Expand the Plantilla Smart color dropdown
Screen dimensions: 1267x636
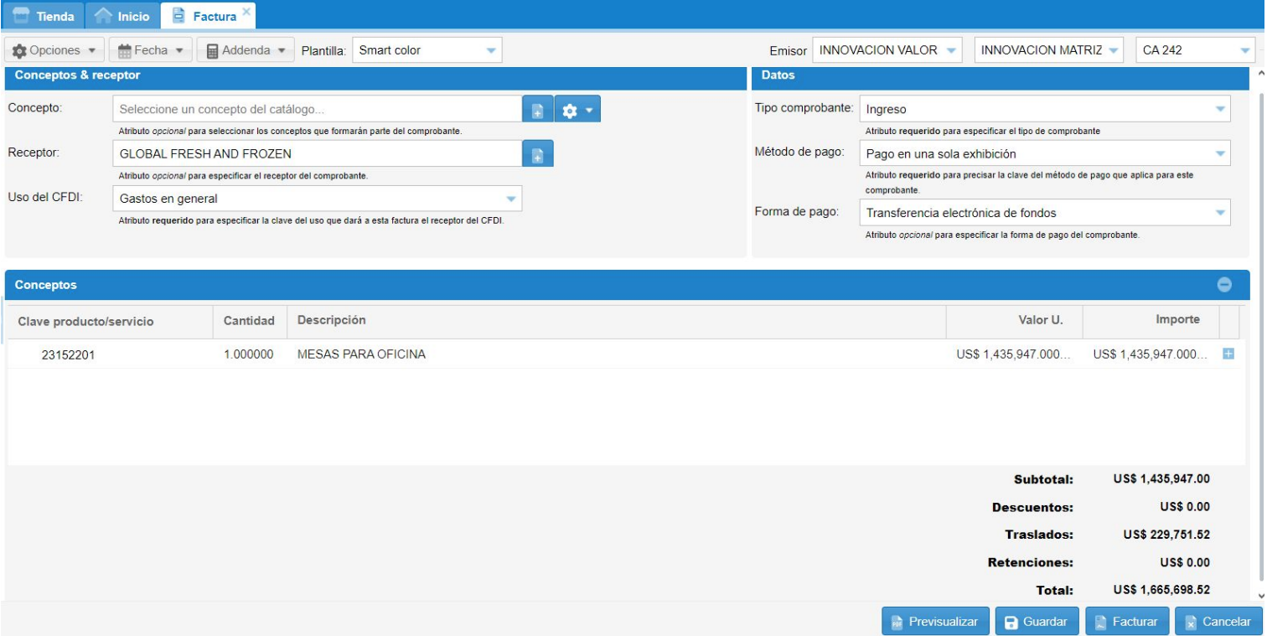(x=427, y=50)
